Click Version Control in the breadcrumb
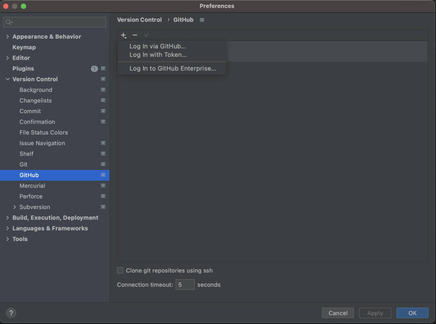This screenshot has width=436, height=324. (139, 20)
